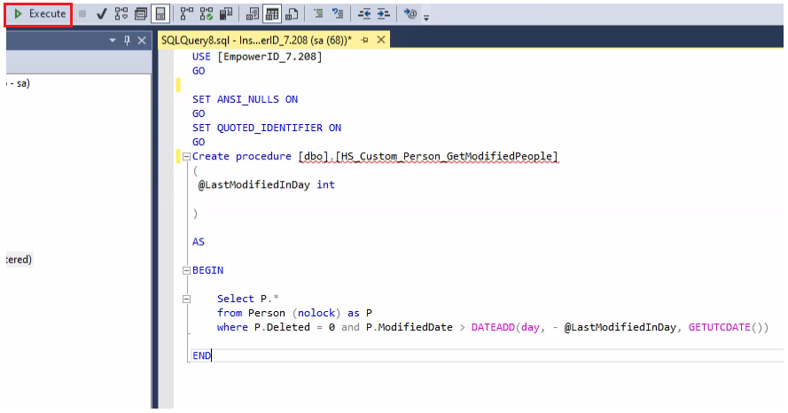Decrease indent of the selected lines
Screen dimensions: 788x413
point(363,14)
